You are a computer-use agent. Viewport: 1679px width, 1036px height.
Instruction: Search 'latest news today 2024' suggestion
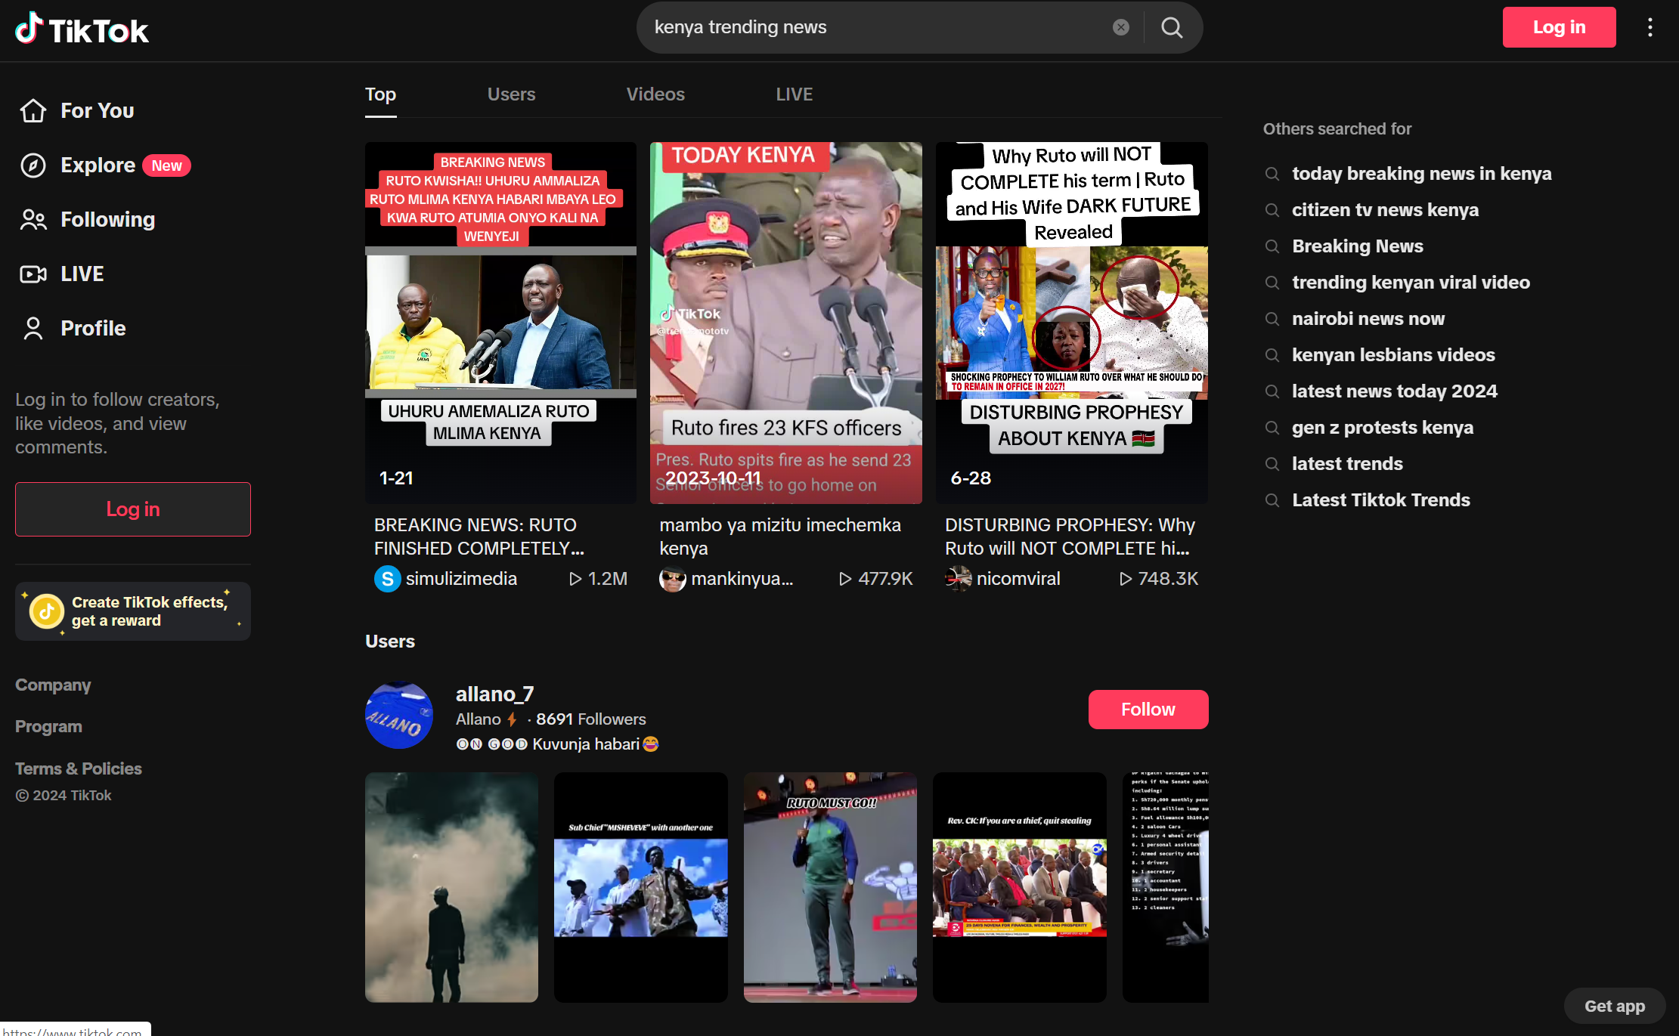point(1395,391)
